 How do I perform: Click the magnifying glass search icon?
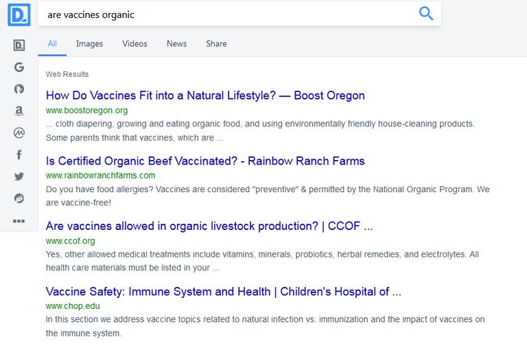(426, 14)
